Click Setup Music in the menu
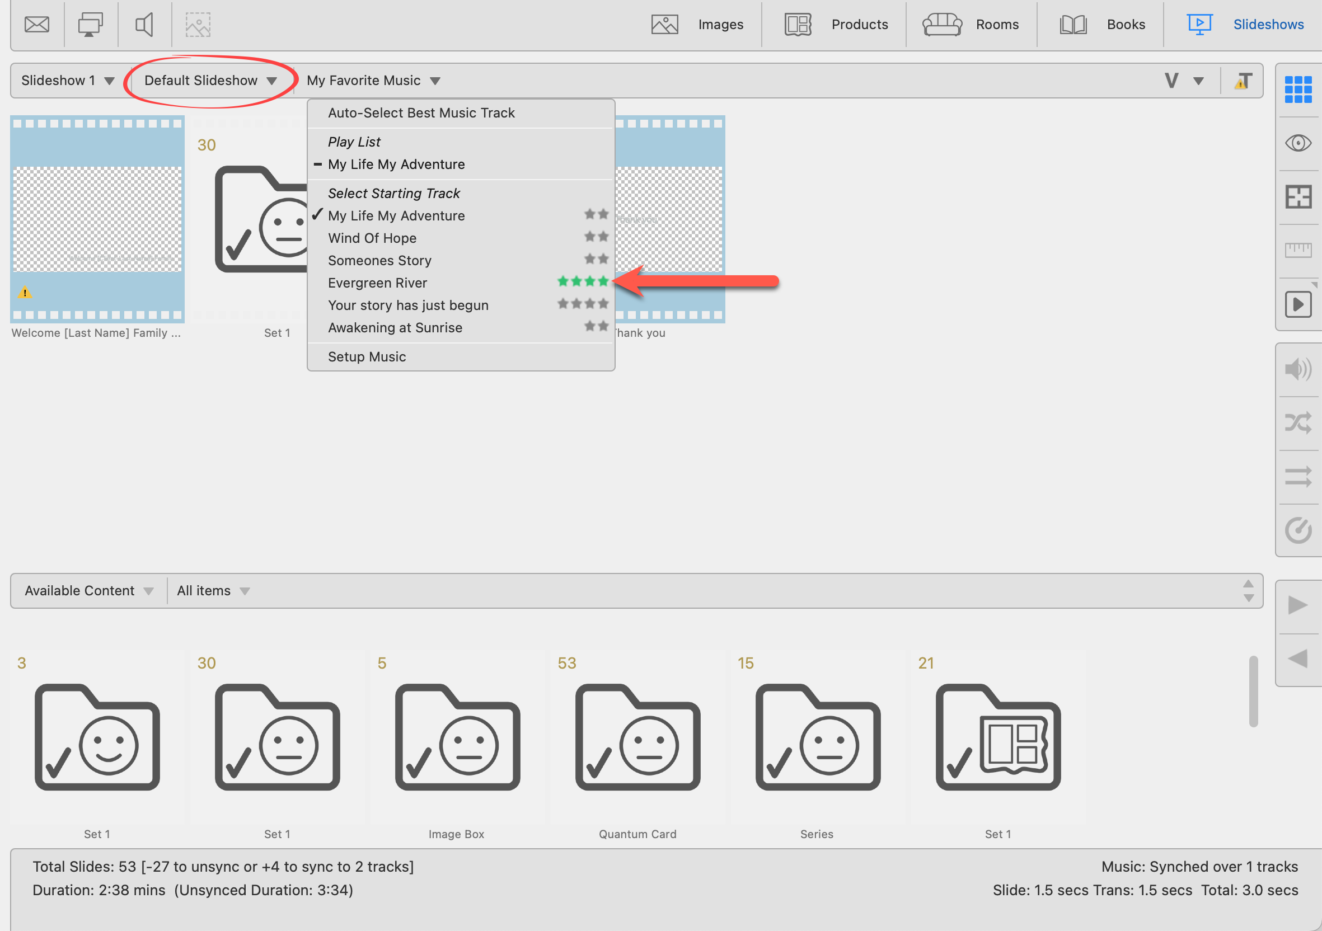 point(367,357)
